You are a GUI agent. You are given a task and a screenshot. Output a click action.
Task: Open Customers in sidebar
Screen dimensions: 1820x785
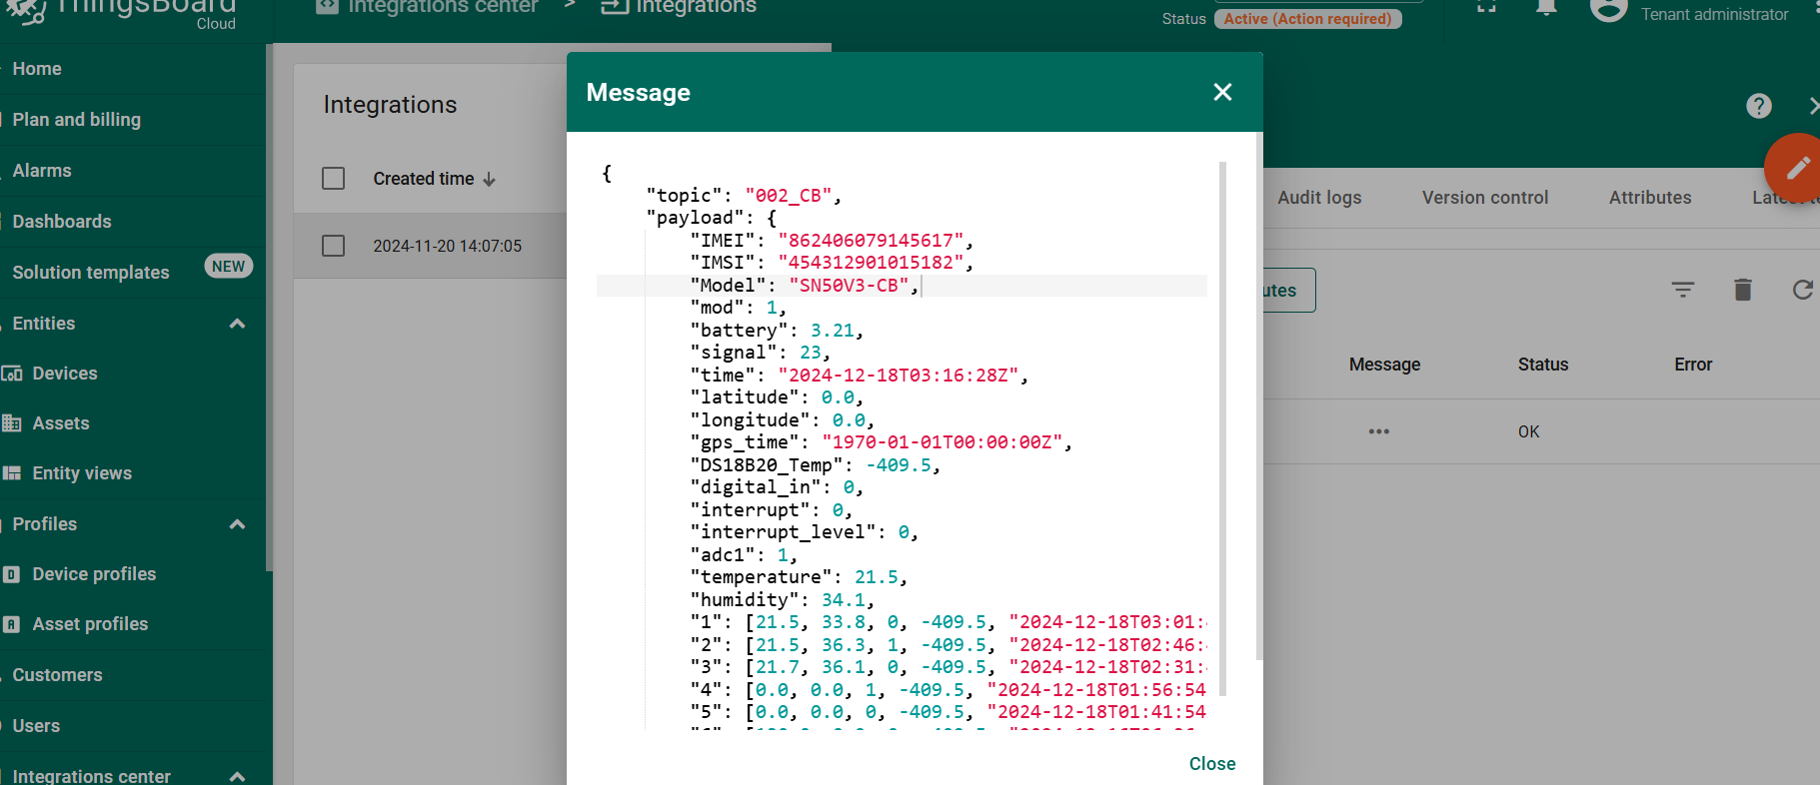pos(57,675)
